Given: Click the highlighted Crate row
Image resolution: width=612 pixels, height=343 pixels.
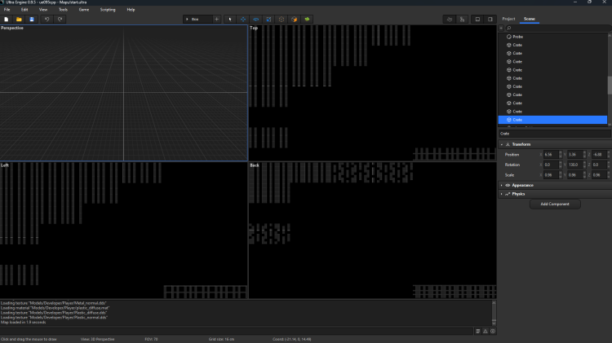Looking at the screenshot, I should 552,120.
